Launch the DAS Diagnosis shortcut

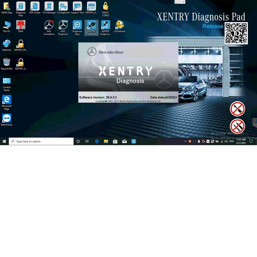(x=63, y=28)
